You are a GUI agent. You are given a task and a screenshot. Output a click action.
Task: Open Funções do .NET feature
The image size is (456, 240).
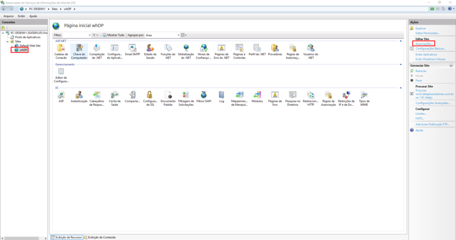pyautogui.click(x=168, y=52)
